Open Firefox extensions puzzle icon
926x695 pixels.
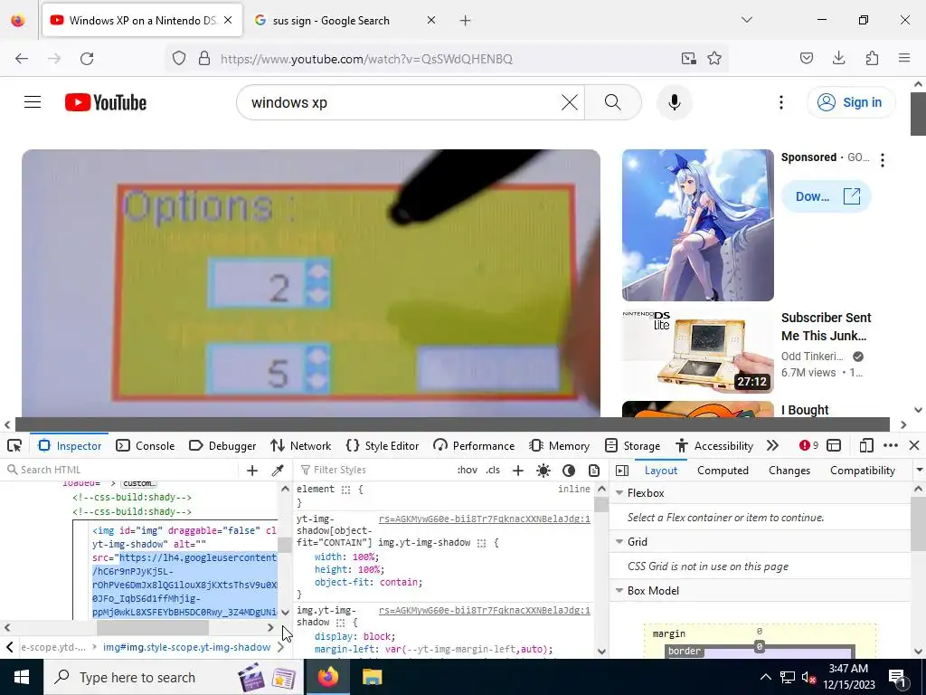(872, 58)
